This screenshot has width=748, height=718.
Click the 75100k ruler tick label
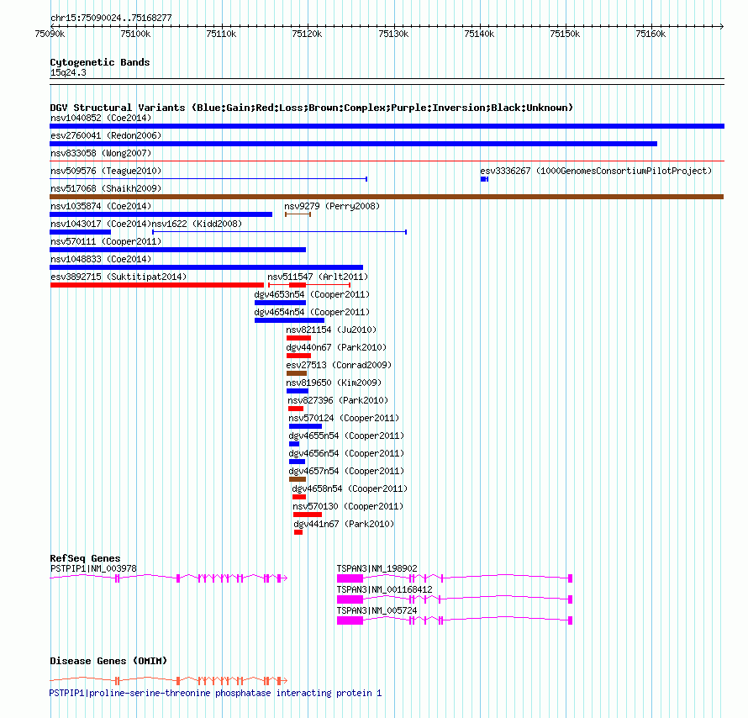pyautogui.click(x=135, y=34)
